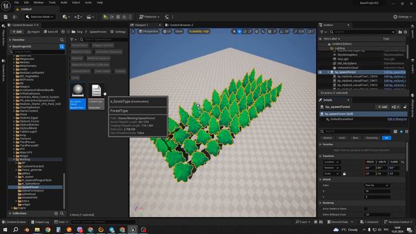416x234 pixels.
Task: Click Details favorites star icon
Action: (401, 131)
